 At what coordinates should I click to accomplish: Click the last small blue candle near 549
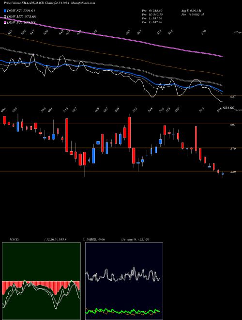(x=223, y=174)
